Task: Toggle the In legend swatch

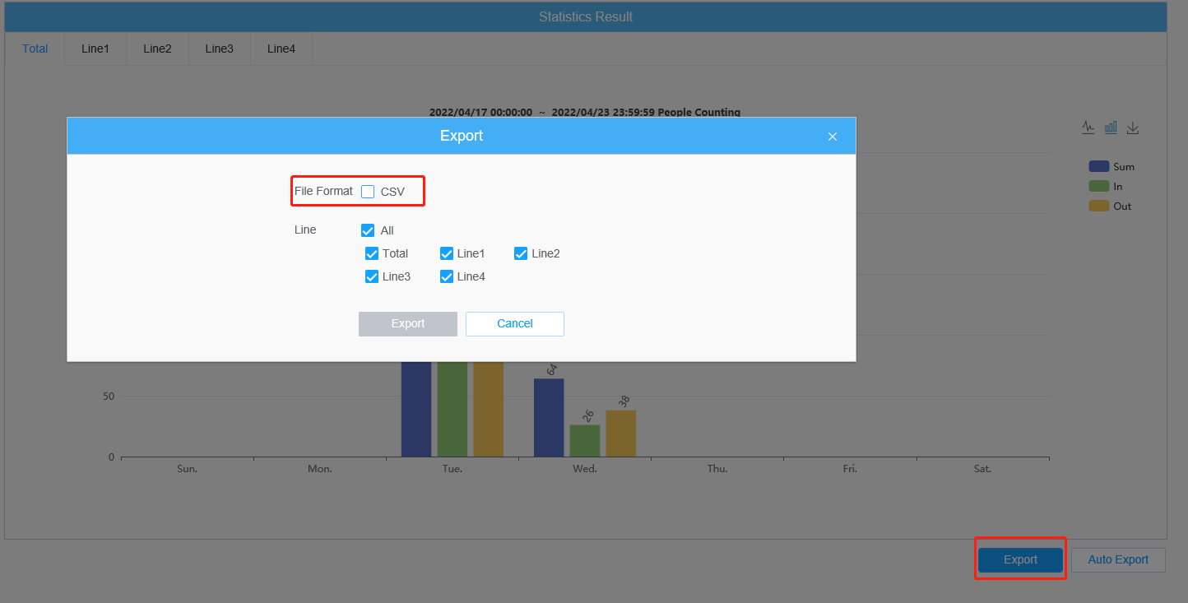Action: coord(1099,186)
